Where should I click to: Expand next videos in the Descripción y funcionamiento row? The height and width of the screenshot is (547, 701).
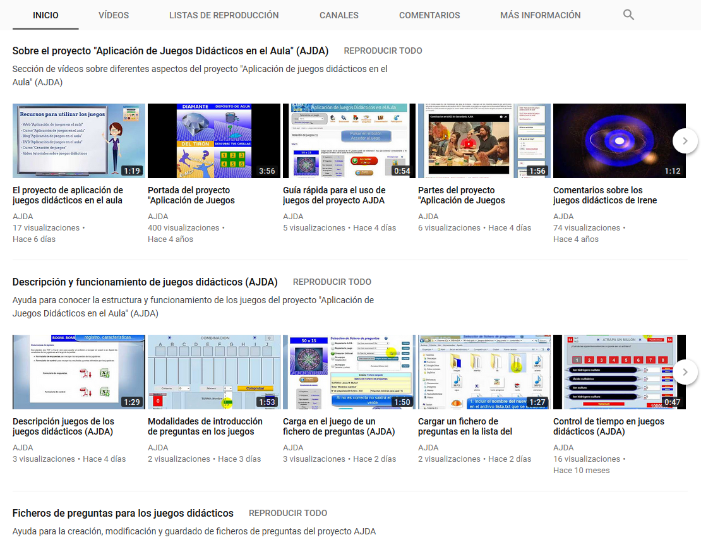click(685, 372)
